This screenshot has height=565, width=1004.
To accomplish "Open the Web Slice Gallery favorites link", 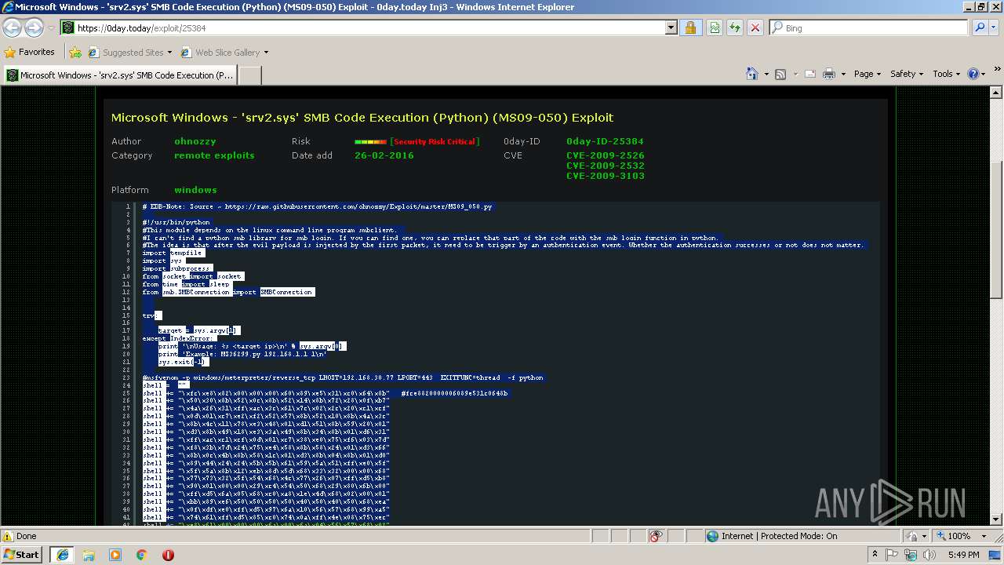I will [x=224, y=53].
